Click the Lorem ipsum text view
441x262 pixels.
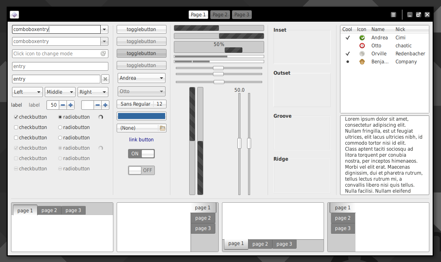pyautogui.click(x=384, y=155)
